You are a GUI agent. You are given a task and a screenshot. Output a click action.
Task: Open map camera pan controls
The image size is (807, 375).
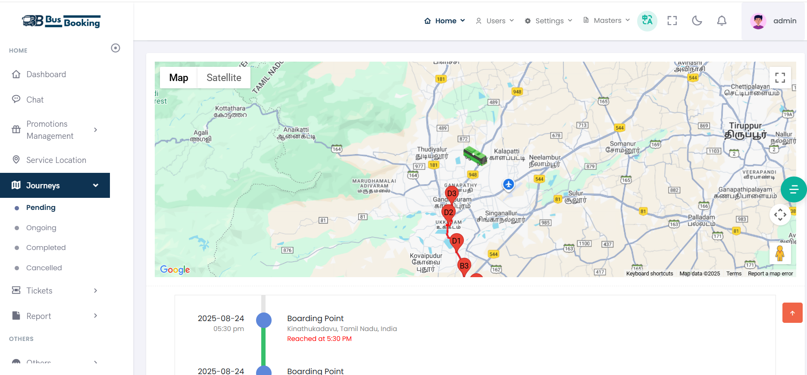tap(780, 214)
